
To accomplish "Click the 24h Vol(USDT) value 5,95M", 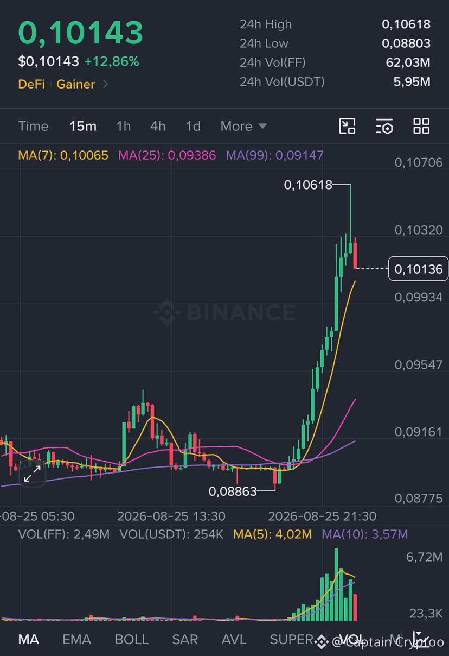I will click(x=412, y=82).
